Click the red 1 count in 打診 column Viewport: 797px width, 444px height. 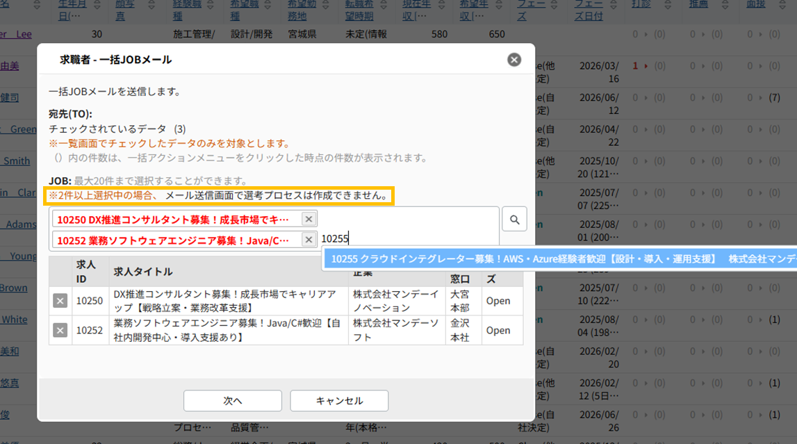click(x=635, y=66)
